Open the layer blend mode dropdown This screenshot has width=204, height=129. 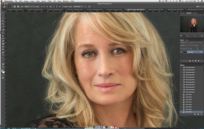click(187, 45)
